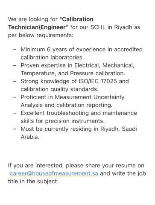The height and width of the screenshot is (205, 155).
Task: Click the per below requirements line
Action: tap(41, 35)
